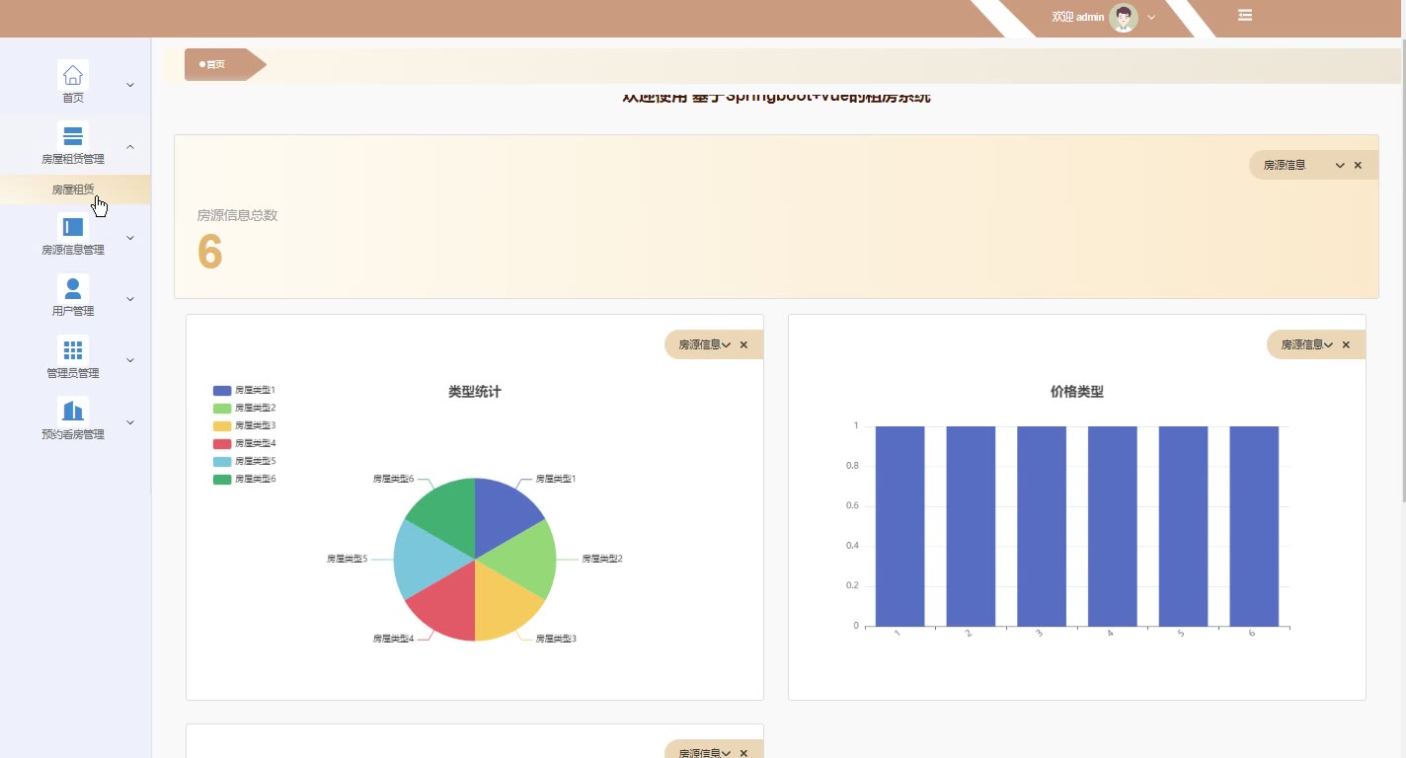Viewport: 1406px width, 758px height.
Task: Select 用户管理 menu label
Action: [73, 311]
